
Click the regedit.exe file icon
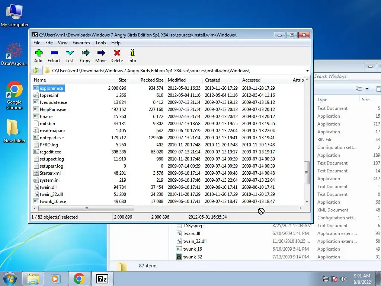(36, 152)
